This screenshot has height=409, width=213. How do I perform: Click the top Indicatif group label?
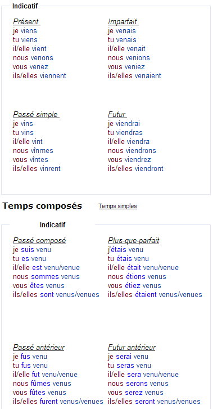coord(25,6)
